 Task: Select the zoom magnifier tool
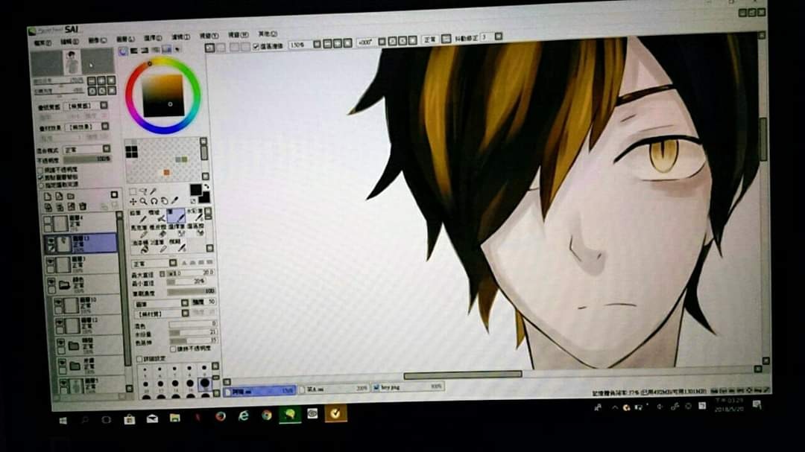pos(143,201)
